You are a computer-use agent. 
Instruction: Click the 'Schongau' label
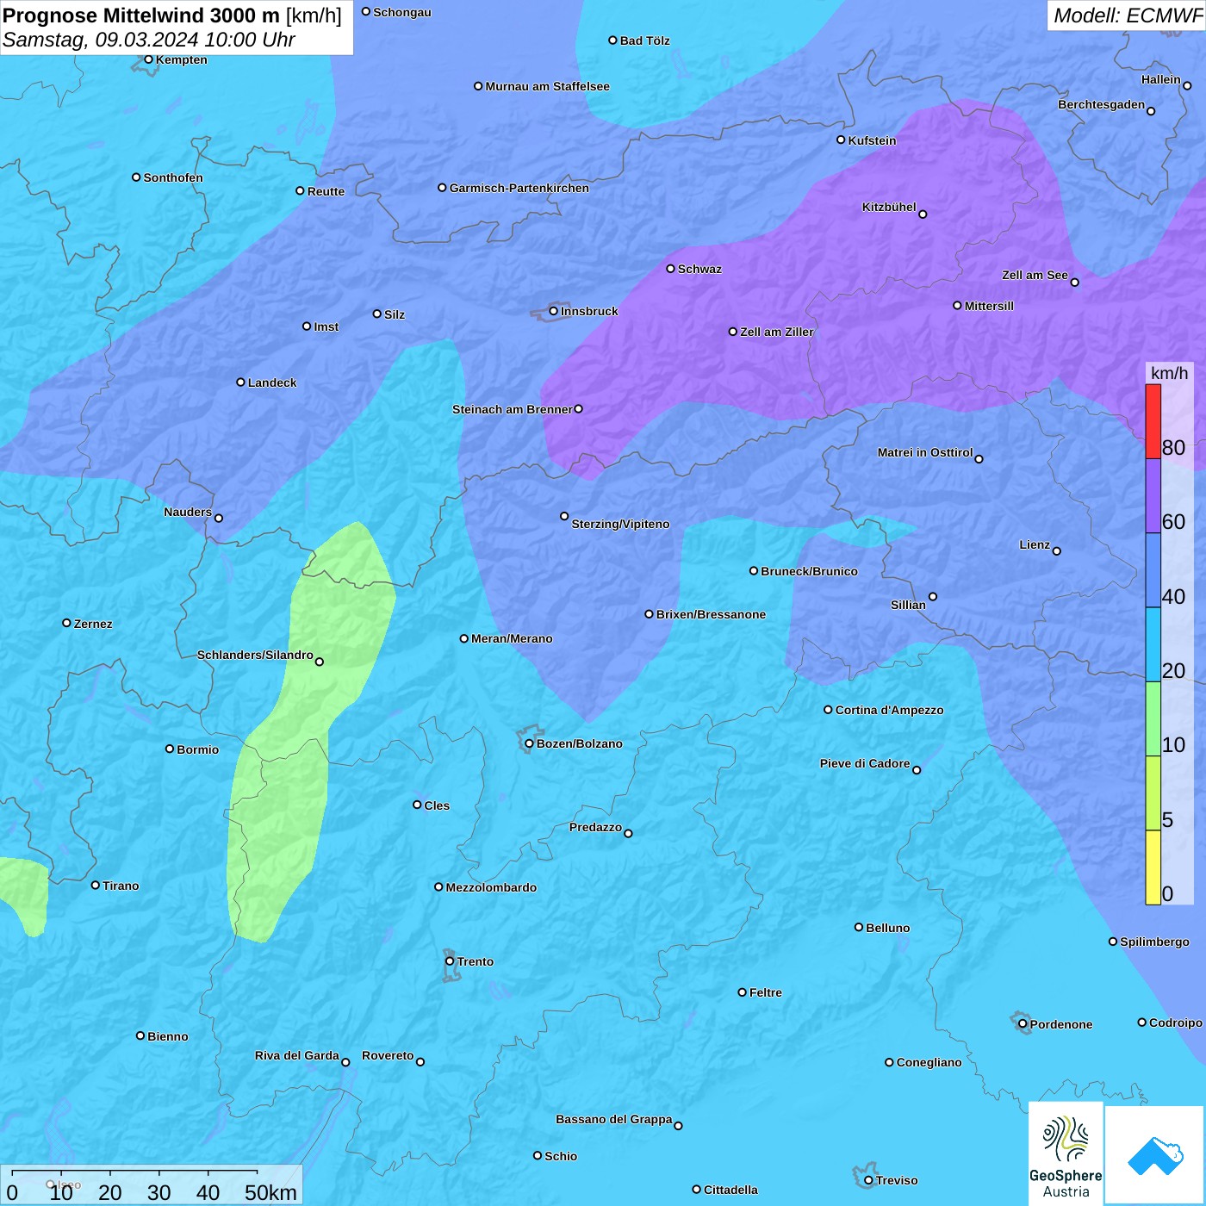coord(401,12)
